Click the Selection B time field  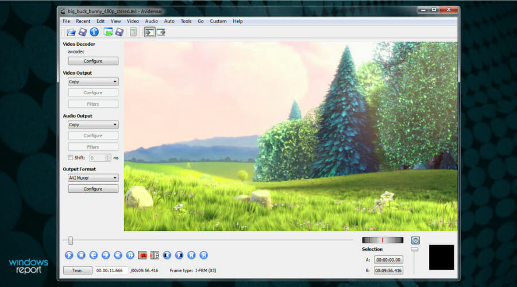point(388,270)
